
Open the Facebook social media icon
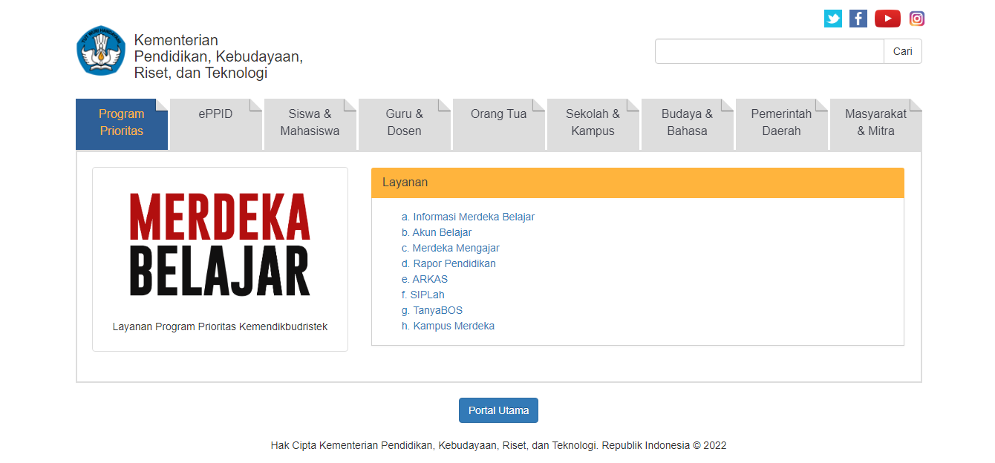[858, 19]
